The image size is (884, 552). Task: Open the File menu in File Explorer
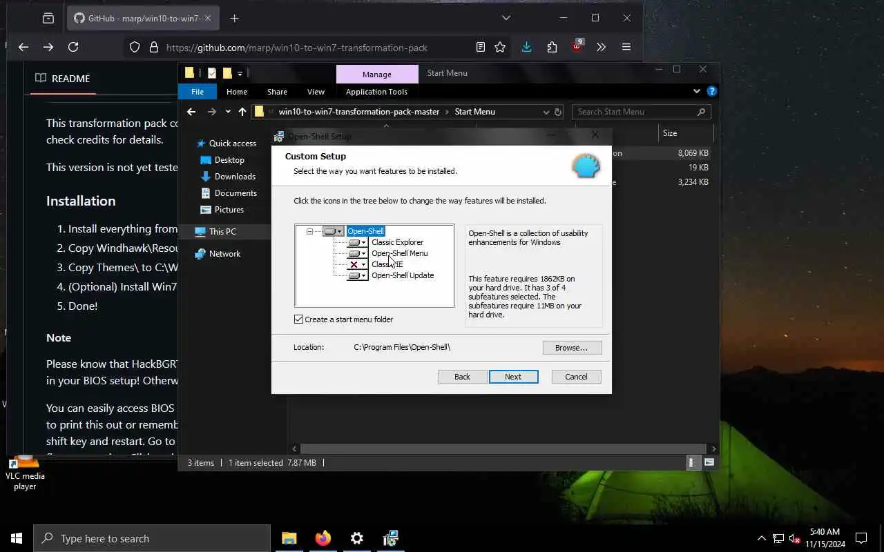pyautogui.click(x=198, y=92)
